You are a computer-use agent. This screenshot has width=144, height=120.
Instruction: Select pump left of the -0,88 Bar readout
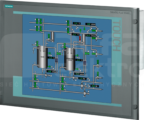(x=83, y=86)
